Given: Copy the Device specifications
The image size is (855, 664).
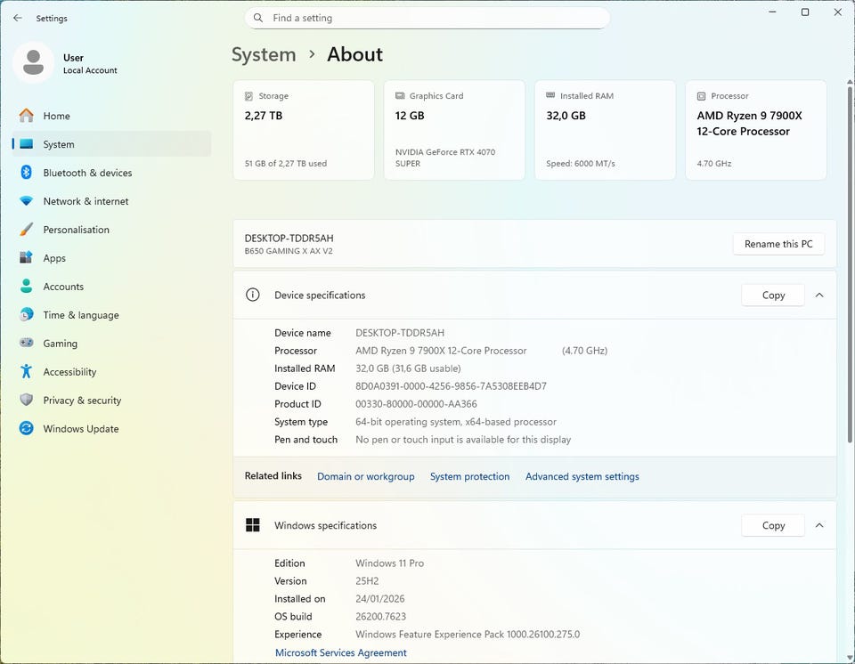Looking at the screenshot, I should (773, 296).
